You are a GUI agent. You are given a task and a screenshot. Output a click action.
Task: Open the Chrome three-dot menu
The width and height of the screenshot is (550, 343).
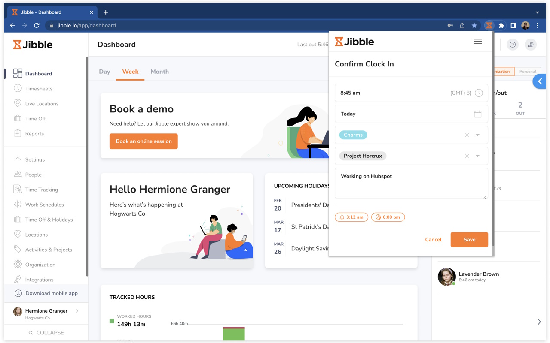click(537, 25)
